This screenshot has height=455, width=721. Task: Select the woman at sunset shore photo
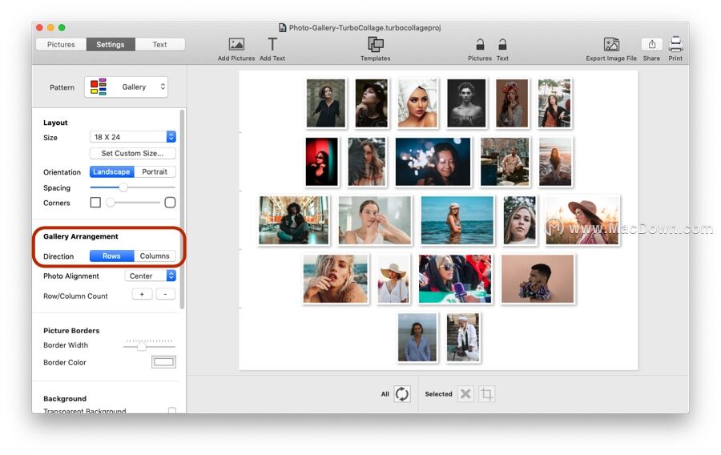[555, 161]
